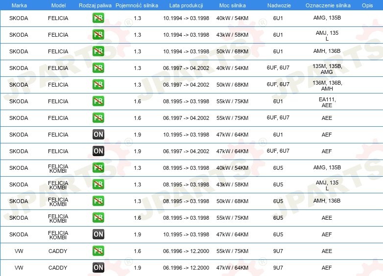The width and height of the screenshot is (383, 276).
Task: Click diesel ON icon for Felicia 1.9 6UF, 6U7 row
Action: 98,151
